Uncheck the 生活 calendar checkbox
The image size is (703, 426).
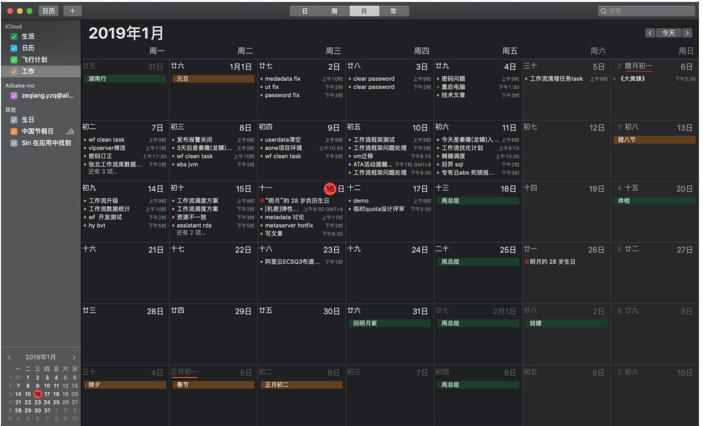(x=14, y=37)
